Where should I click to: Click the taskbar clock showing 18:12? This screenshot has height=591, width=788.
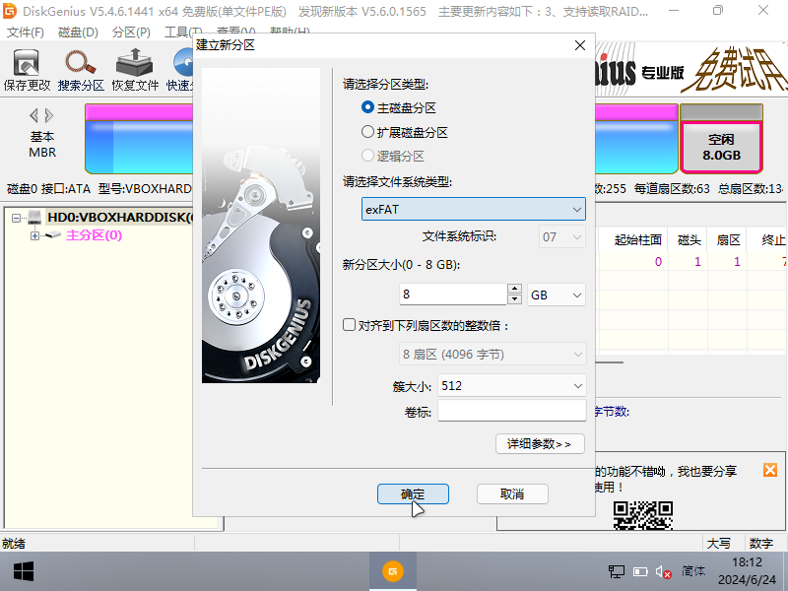click(x=747, y=571)
